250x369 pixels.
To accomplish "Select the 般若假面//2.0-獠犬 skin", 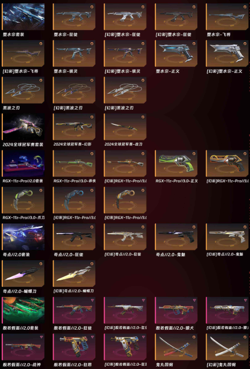I will pyautogui.click(x=176, y=310).
